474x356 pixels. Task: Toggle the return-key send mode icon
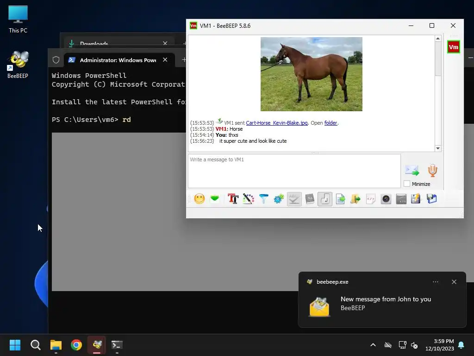click(325, 199)
